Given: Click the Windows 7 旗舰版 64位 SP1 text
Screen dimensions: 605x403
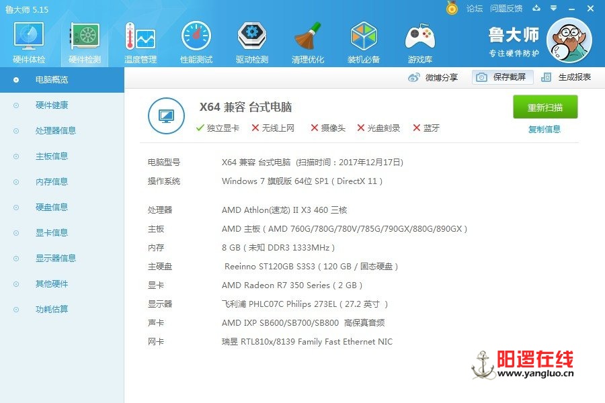Looking at the screenshot, I should click(302, 181).
